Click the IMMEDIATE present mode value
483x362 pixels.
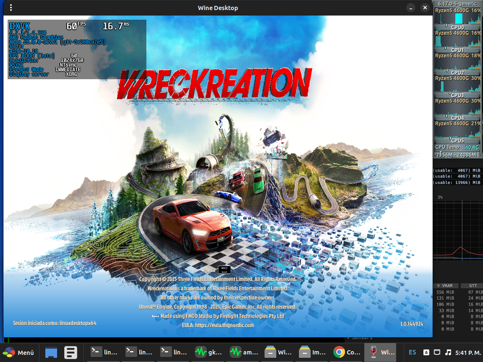point(68,70)
